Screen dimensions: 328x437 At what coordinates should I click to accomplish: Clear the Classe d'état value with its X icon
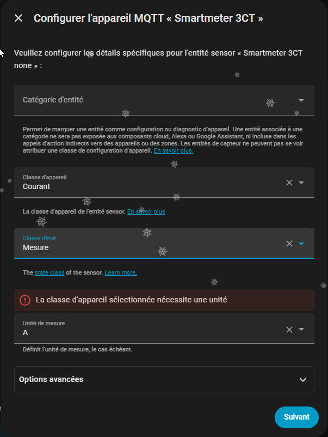tap(289, 244)
